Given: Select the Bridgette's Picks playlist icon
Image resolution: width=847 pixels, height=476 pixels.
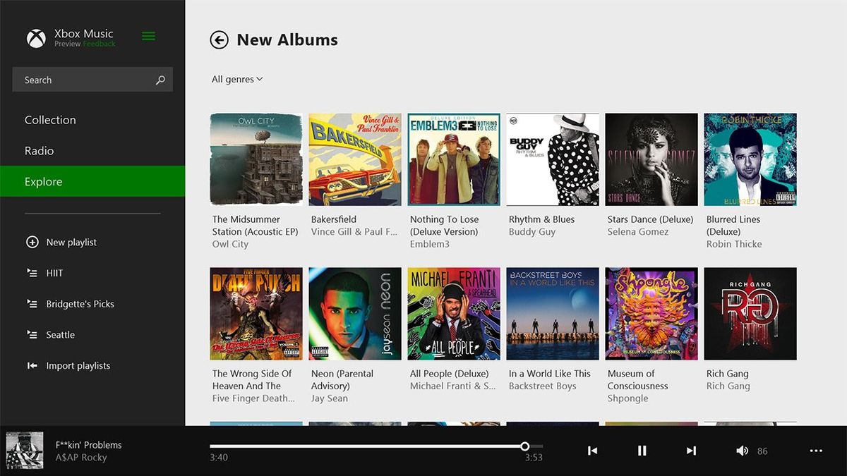Looking at the screenshot, I should tap(32, 304).
